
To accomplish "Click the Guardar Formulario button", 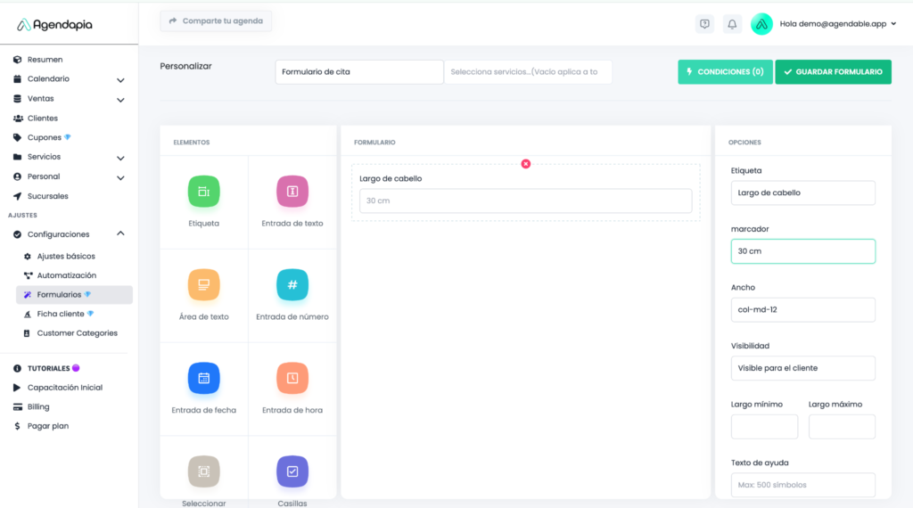I will pyautogui.click(x=833, y=72).
